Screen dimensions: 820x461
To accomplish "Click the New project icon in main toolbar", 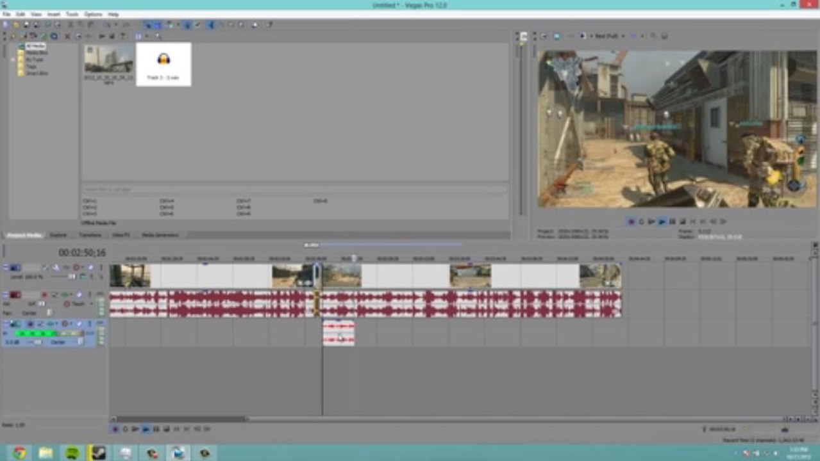I will point(5,24).
